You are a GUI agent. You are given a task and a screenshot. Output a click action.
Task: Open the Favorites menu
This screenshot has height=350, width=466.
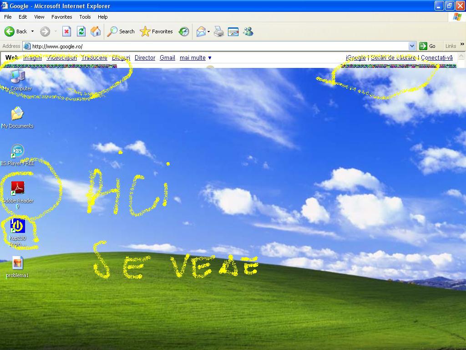tap(61, 17)
